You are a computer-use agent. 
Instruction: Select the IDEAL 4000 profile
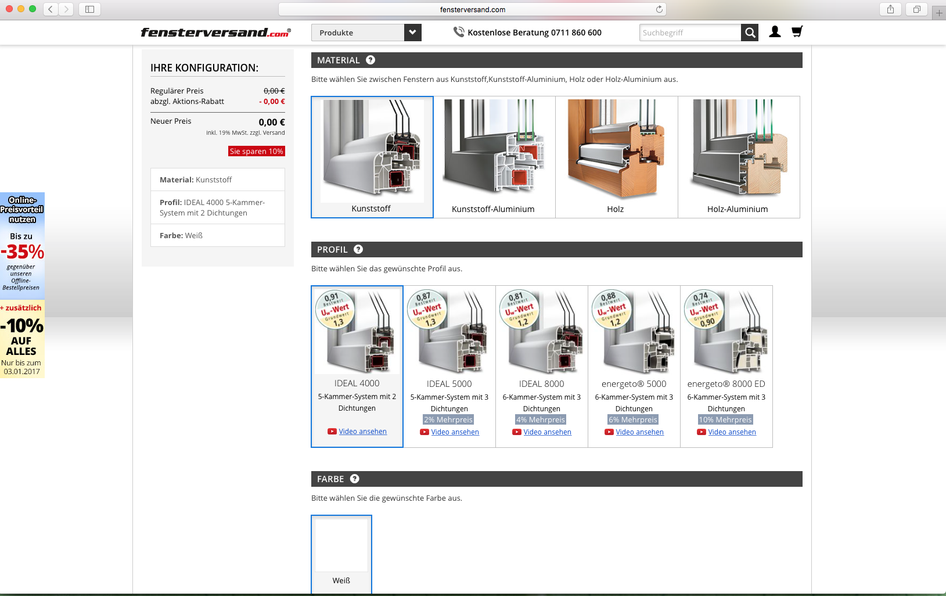[x=357, y=367]
